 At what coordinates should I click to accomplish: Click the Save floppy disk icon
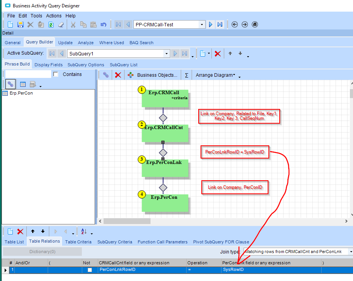[20, 24]
